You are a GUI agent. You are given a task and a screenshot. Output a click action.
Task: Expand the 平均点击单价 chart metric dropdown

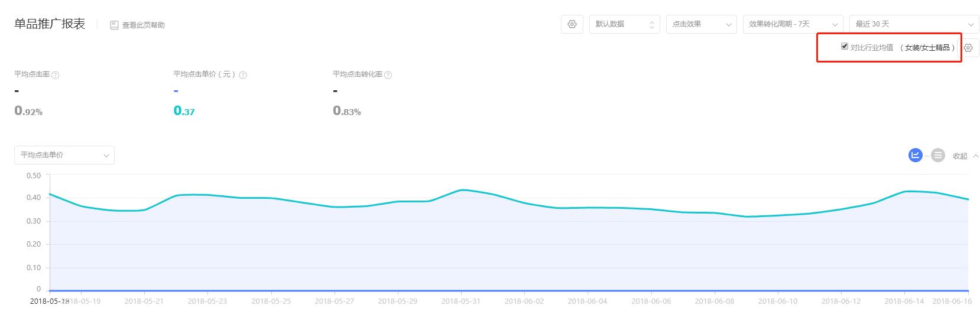pyautogui.click(x=64, y=155)
